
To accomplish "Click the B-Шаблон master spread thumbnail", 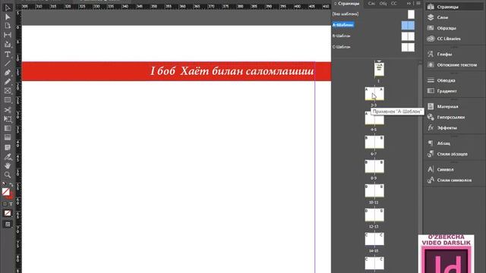I will tap(408, 36).
